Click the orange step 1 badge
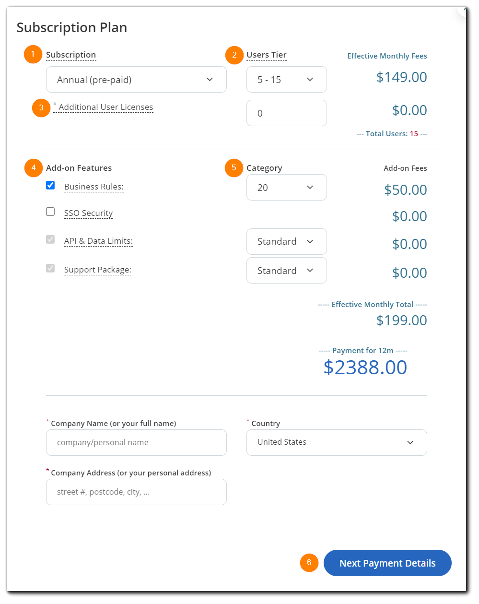Image resolution: width=479 pixels, height=604 pixels. pyautogui.click(x=33, y=55)
